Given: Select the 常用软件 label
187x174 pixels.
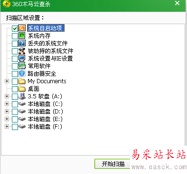Looking at the screenshot, I should (39, 66).
